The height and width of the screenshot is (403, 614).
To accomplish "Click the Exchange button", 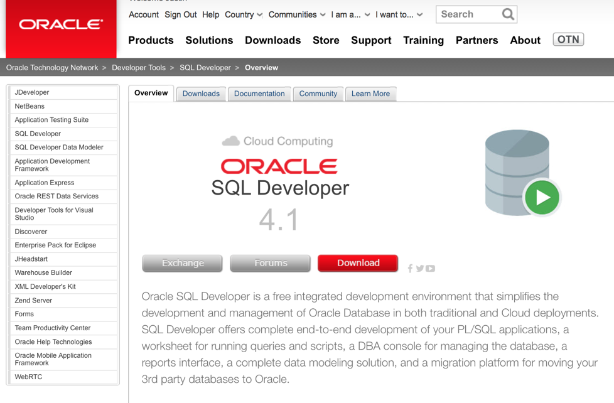I will (183, 263).
